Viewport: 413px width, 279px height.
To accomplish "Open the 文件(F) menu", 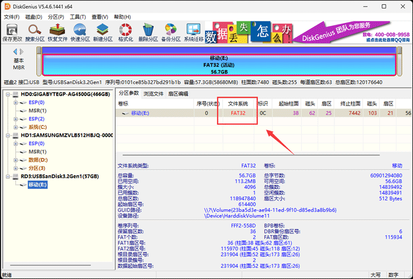I will pyautogui.click(x=12, y=17).
